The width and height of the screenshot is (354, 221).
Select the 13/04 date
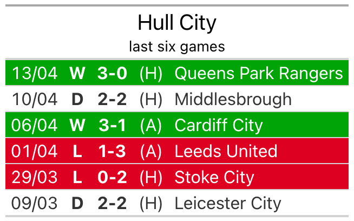point(35,74)
